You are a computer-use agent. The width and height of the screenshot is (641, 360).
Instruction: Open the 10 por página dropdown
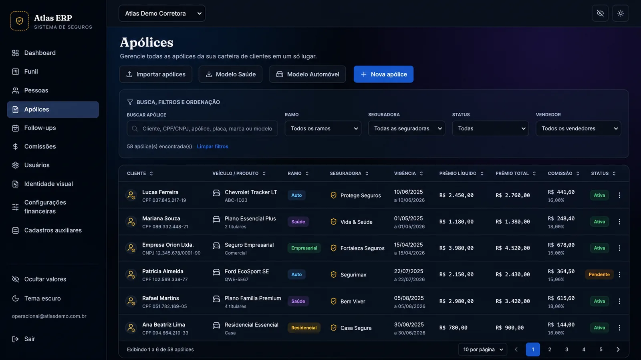point(483,349)
